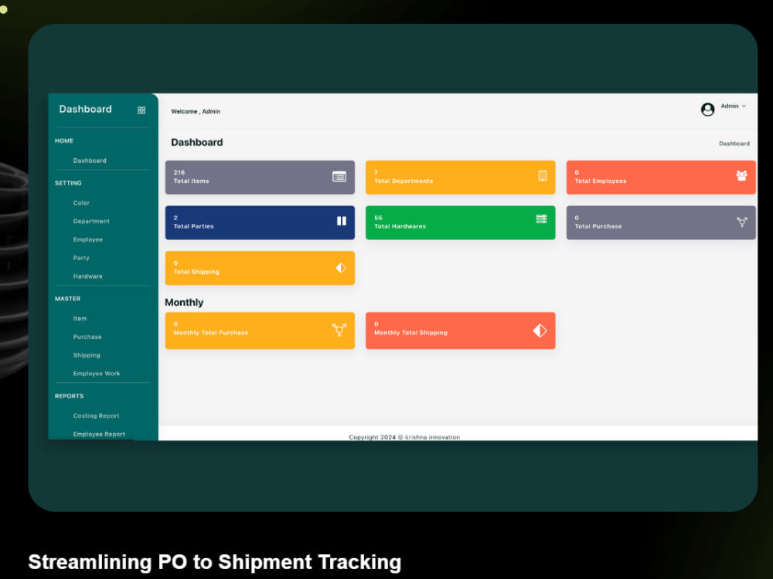Click the Monthly Total Purchase icon
The image size is (773, 579).
pos(339,330)
